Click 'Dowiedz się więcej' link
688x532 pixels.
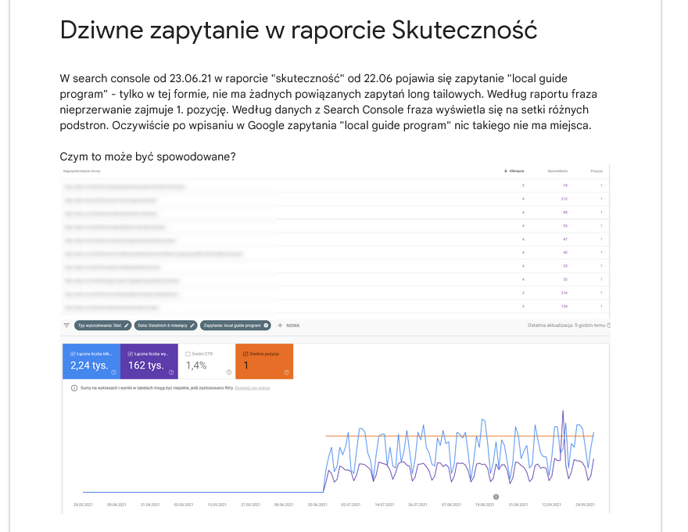point(253,387)
